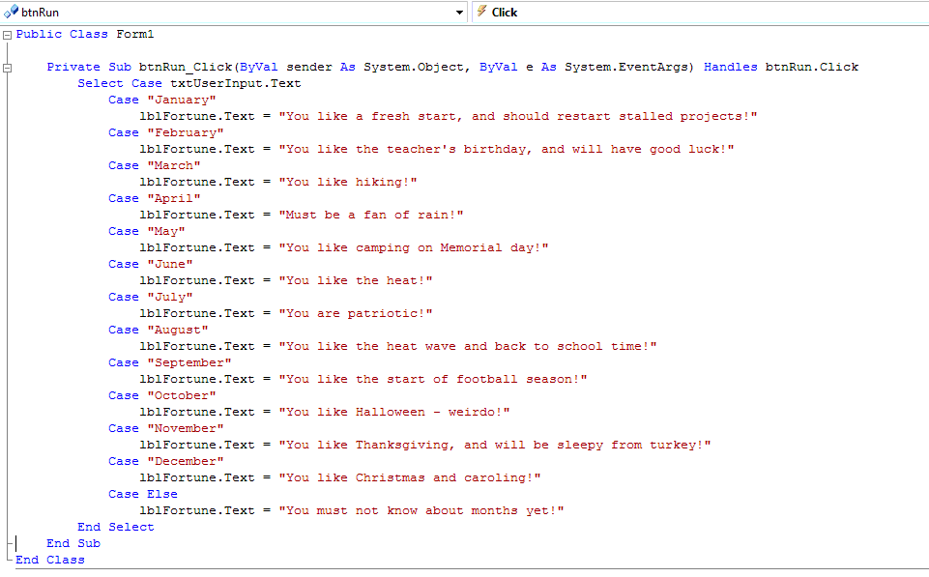Screen dimensions: 929x577
Task: Collapse the Public Class Form1 outline
Action: [7, 35]
